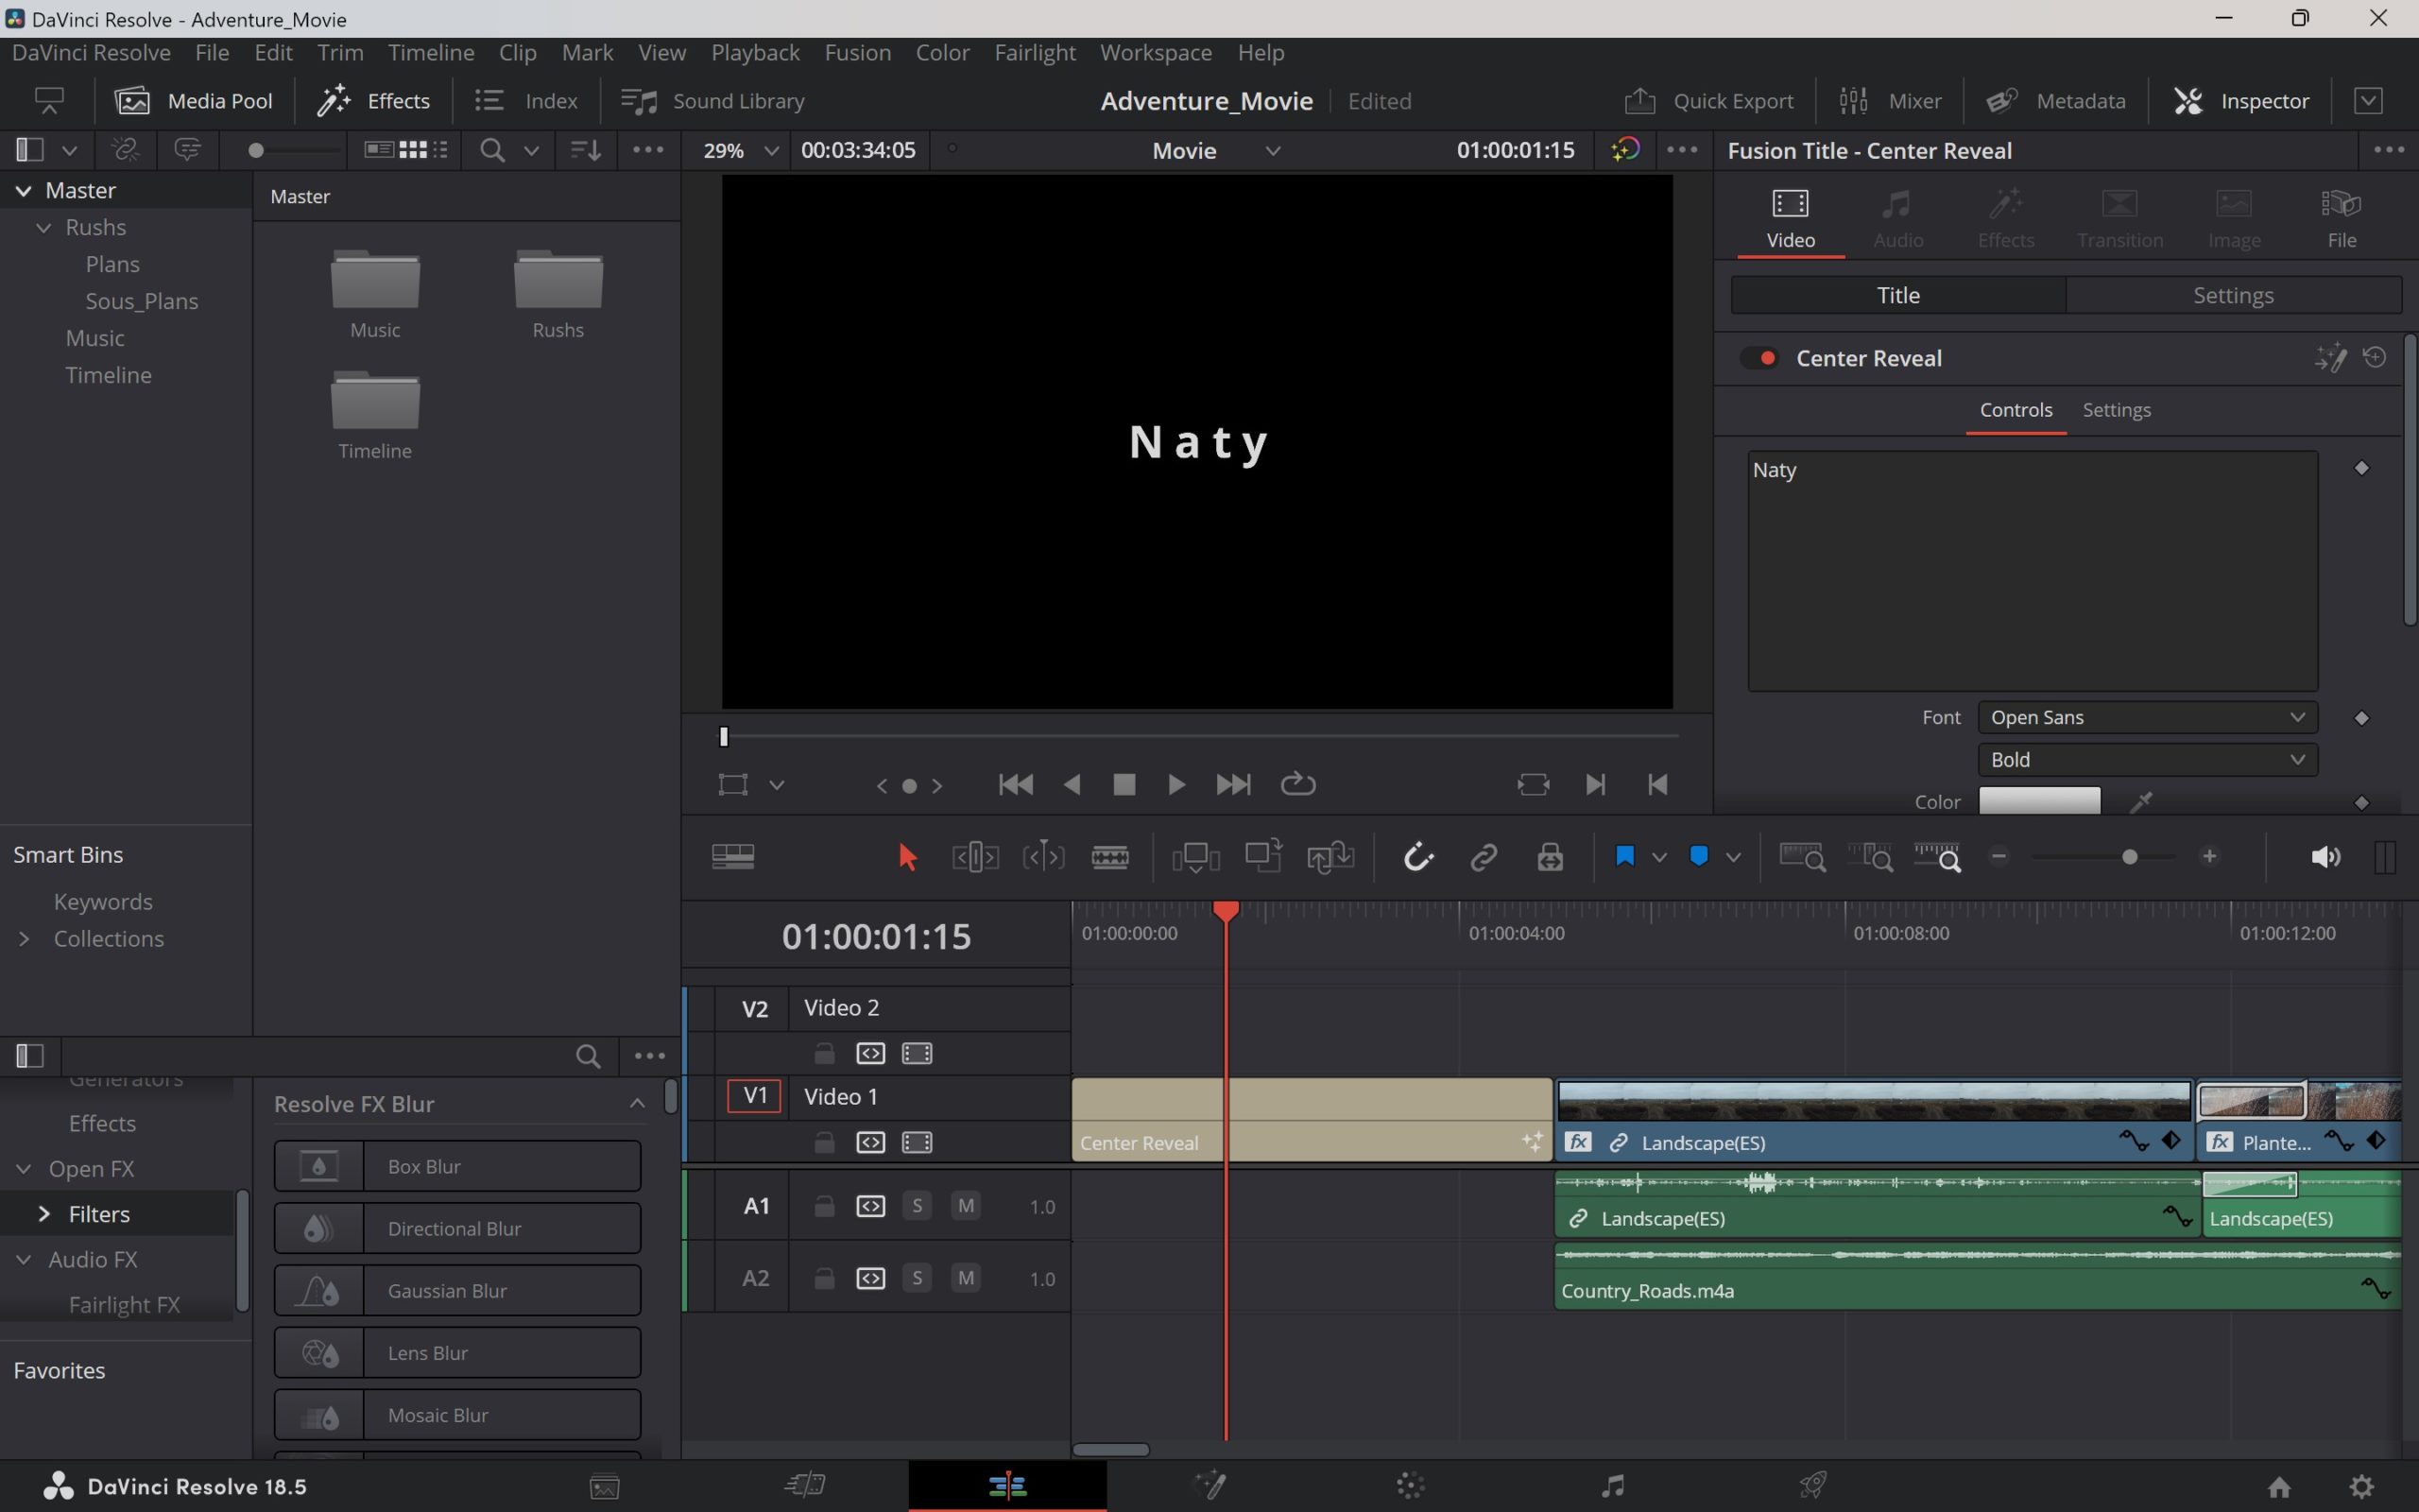Click the white title Color swatch

[2039, 801]
